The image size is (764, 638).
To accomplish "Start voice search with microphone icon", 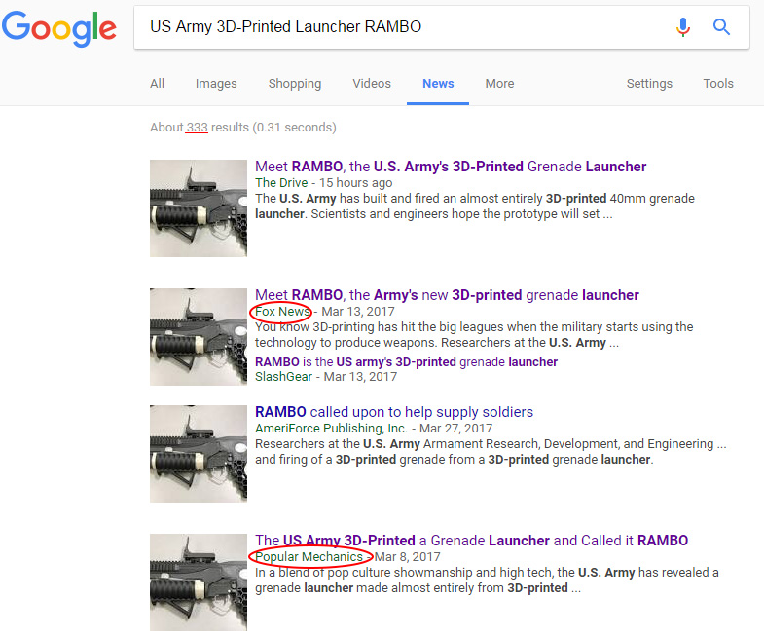I will [x=683, y=27].
